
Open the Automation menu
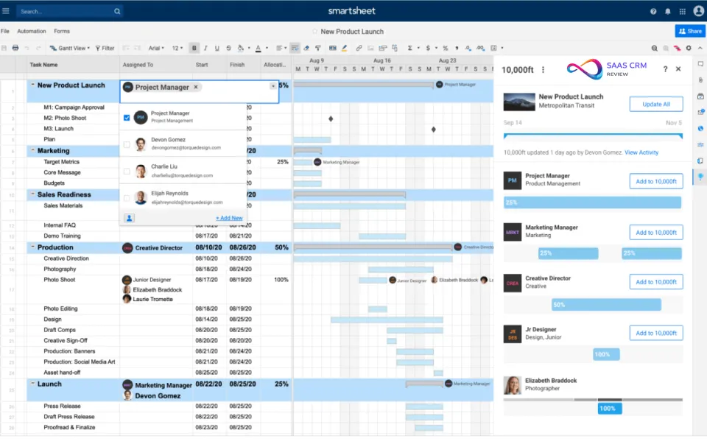(31, 31)
